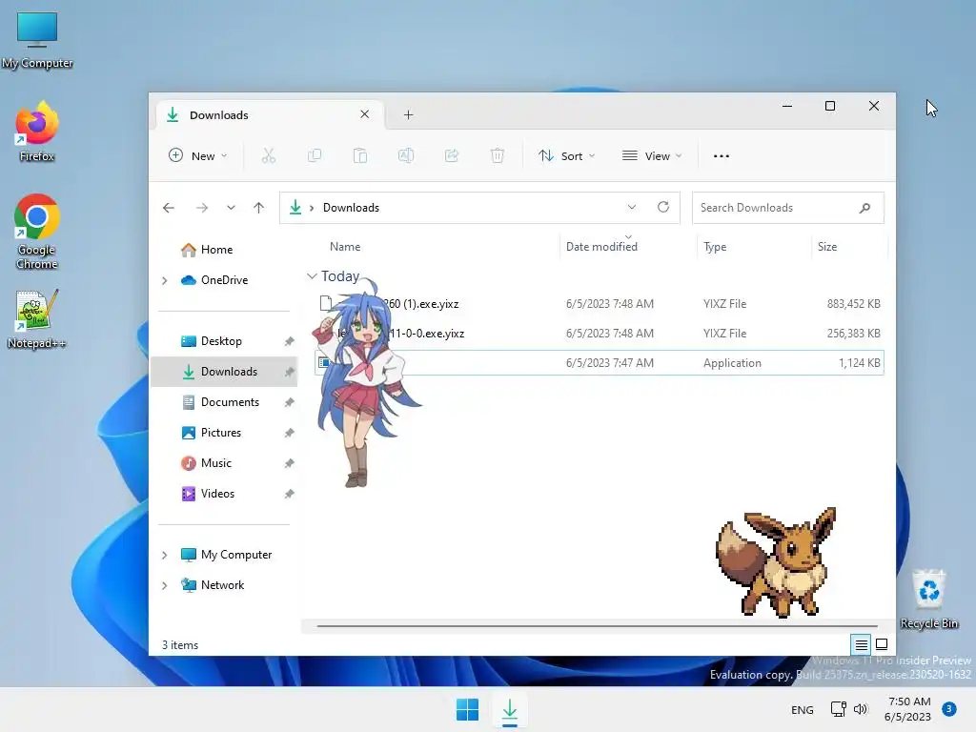Collapse the Today group
Image resolution: width=976 pixels, height=732 pixels.
coord(312,275)
